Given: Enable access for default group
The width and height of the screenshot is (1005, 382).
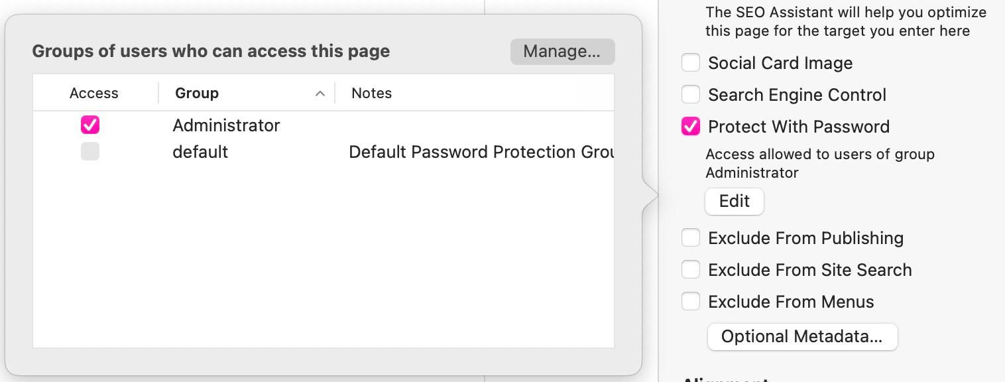Looking at the screenshot, I should coord(90,151).
